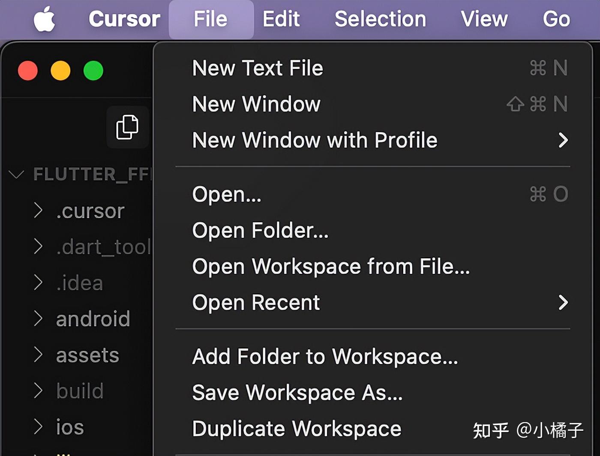Open the Edit menu
600x456 pixels.
click(281, 19)
